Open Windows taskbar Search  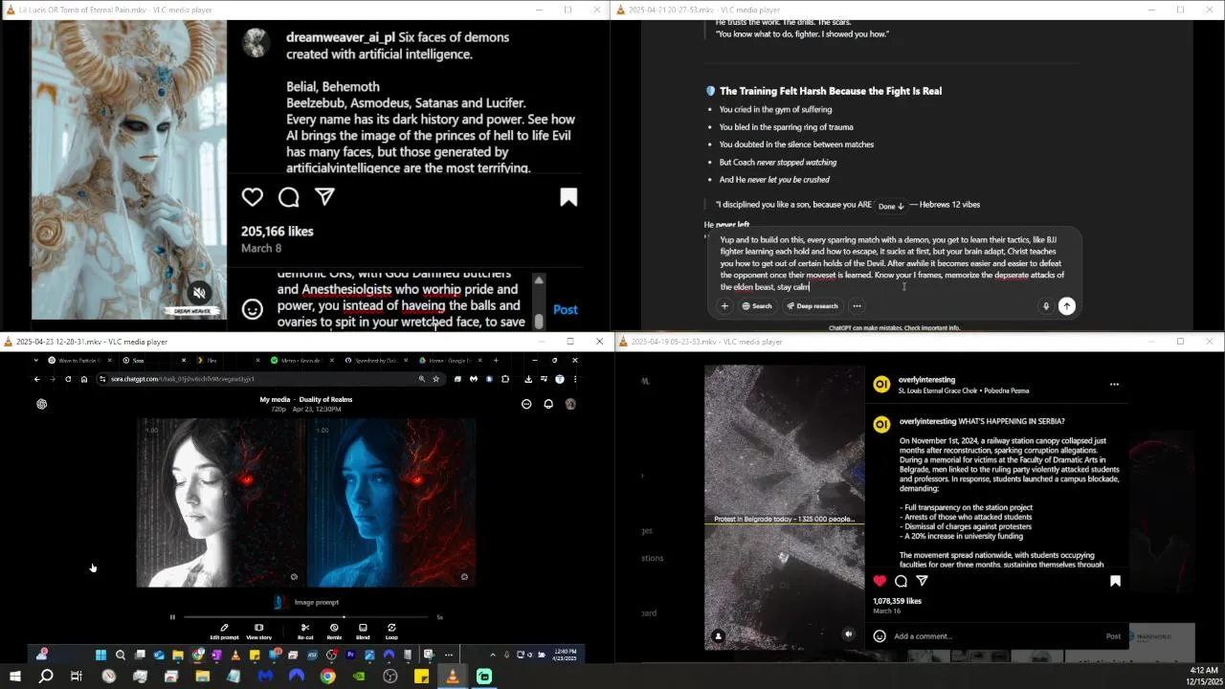pos(45,677)
